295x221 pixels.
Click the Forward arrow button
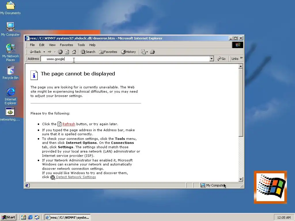[50, 52]
